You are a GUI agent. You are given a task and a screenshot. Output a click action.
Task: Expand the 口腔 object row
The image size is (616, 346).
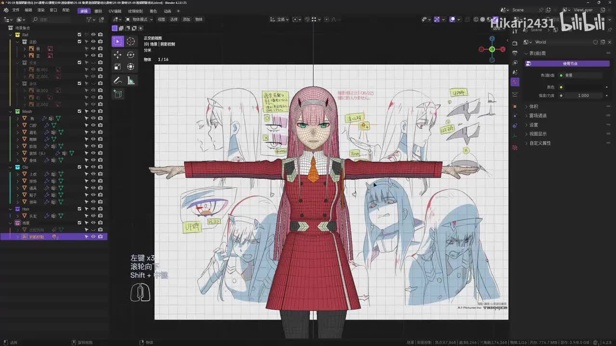click(x=18, y=125)
